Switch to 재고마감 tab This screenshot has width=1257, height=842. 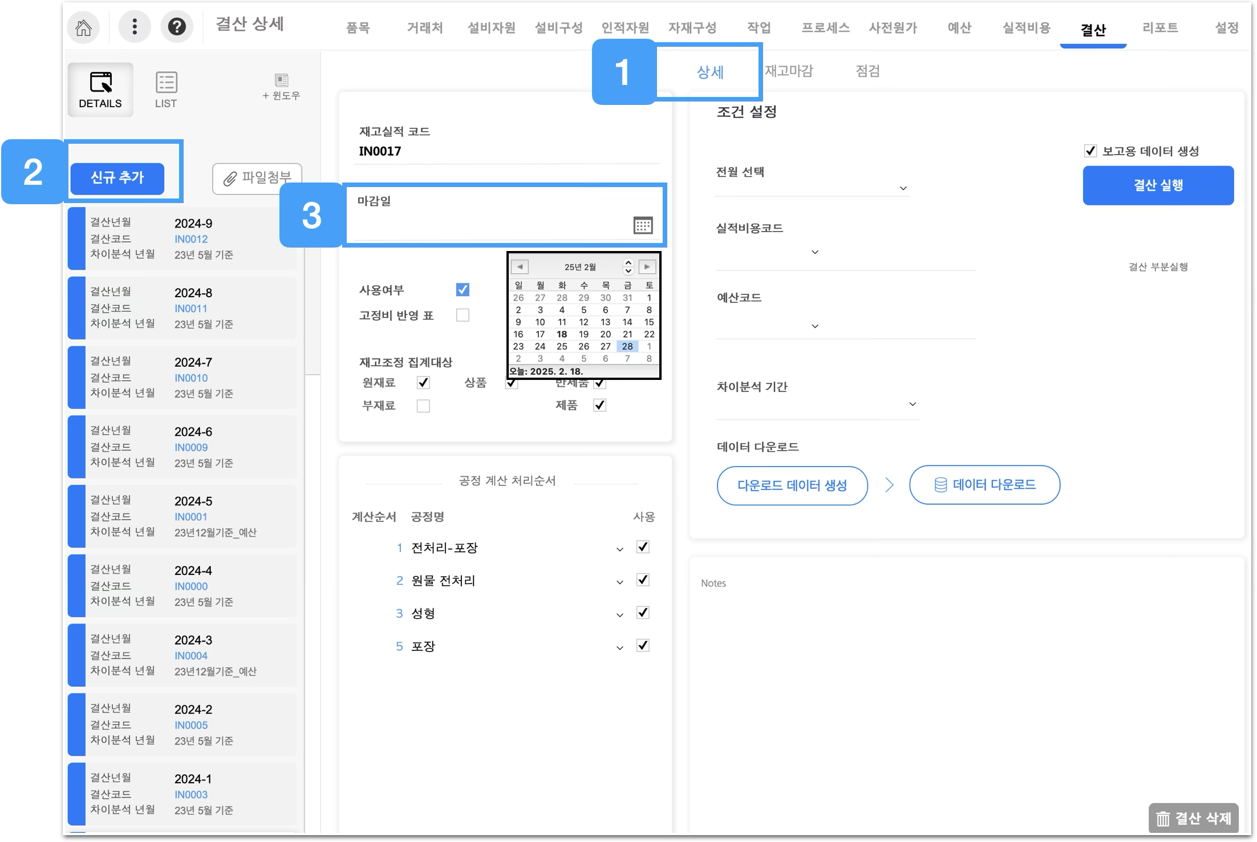coord(789,71)
